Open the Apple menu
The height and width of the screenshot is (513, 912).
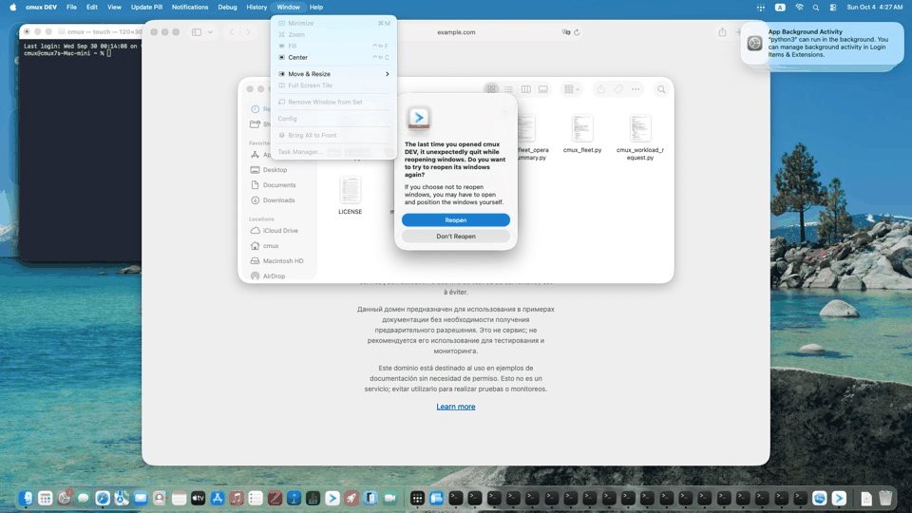point(12,7)
